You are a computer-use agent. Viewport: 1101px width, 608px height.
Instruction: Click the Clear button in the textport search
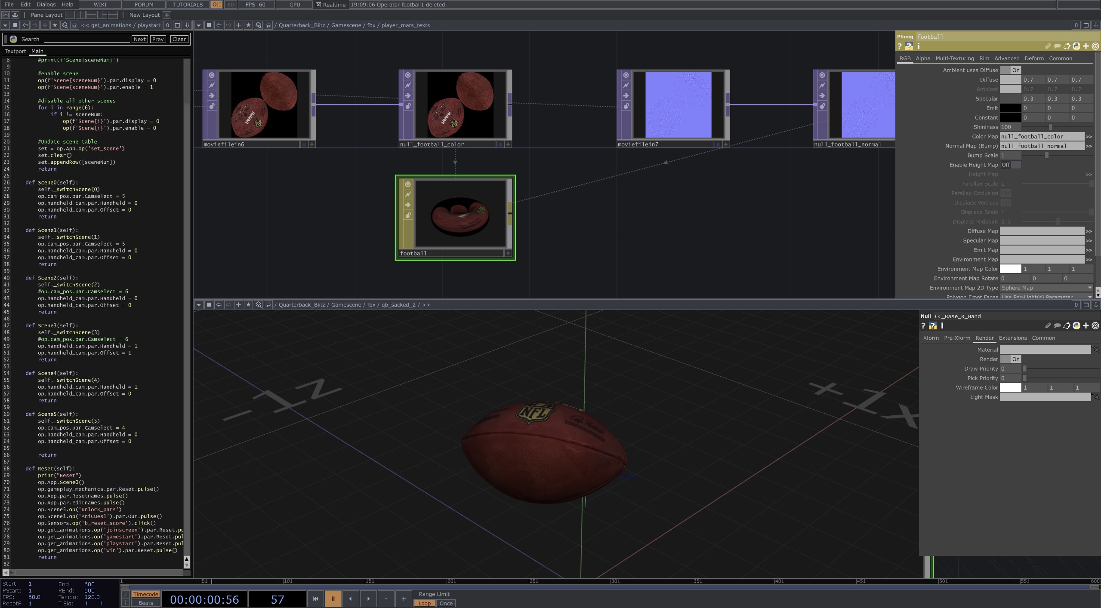[x=179, y=39]
